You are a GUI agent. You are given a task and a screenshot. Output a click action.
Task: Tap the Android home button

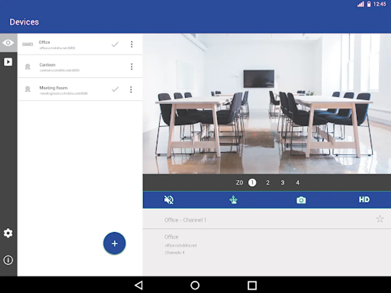click(x=195, y=286)
